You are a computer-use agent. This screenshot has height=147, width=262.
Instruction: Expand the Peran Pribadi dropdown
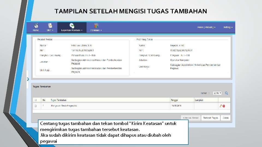tap(206, 27)
